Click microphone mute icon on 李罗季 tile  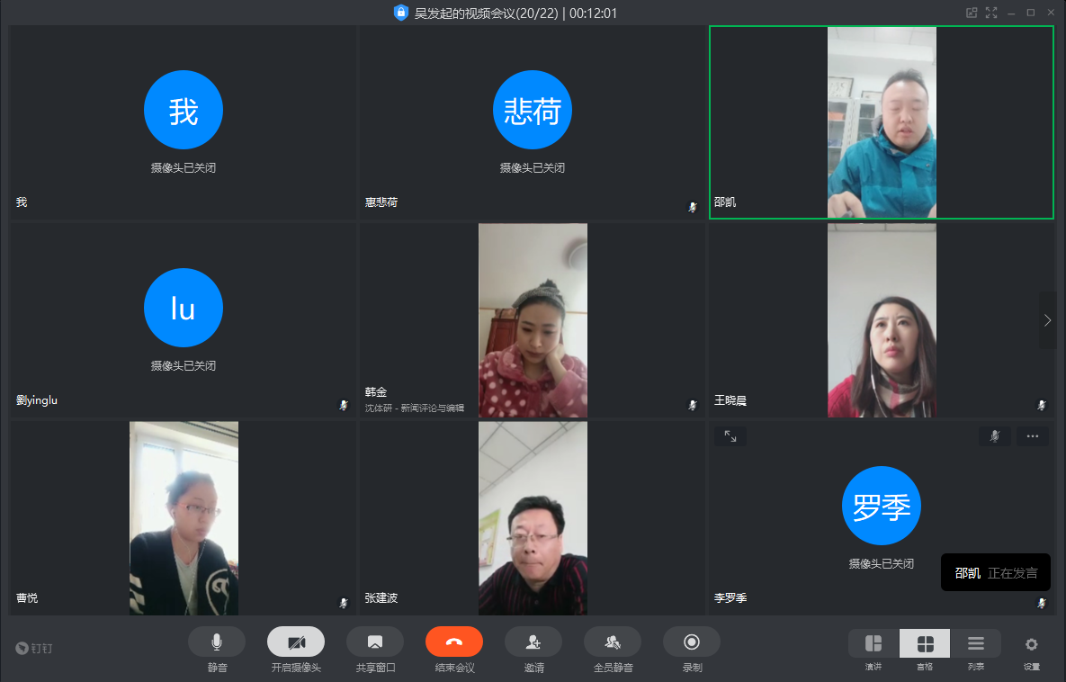tap(994, 436)
